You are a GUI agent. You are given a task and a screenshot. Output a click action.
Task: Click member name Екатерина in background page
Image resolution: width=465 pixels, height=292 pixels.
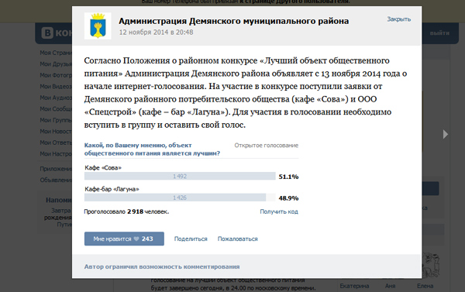pos(354,286)
